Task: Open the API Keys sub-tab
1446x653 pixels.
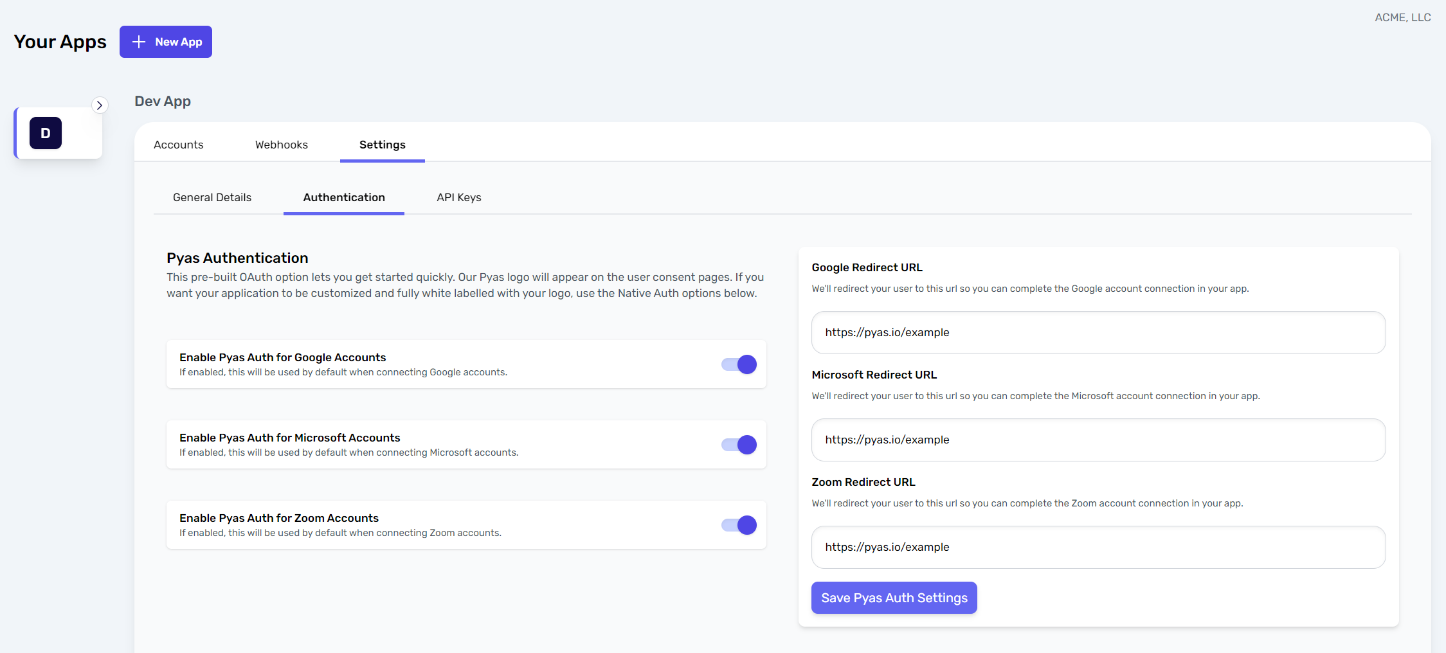Action: [458, 197]
